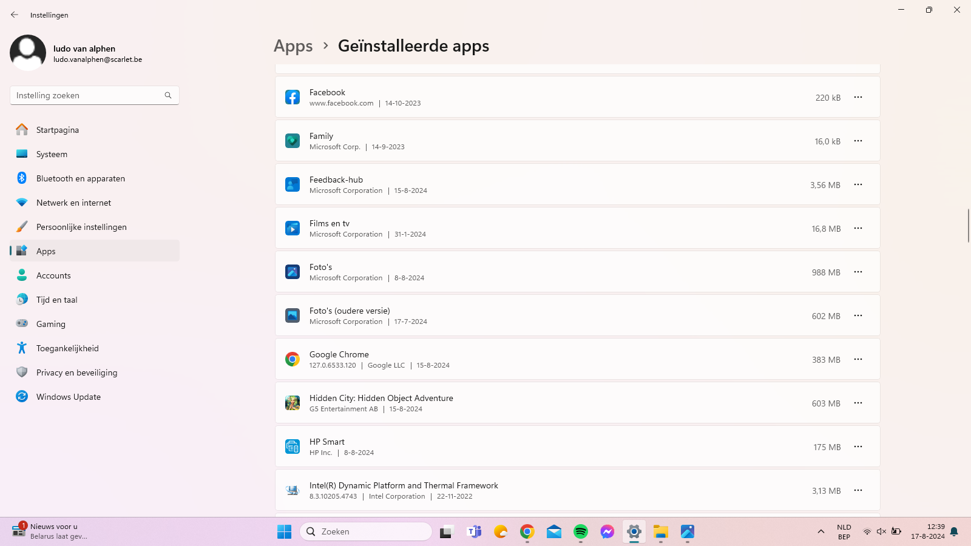Viewport: 971px width, 546px height.
Task: Click the Hidden City game icon
Action: 293,403
